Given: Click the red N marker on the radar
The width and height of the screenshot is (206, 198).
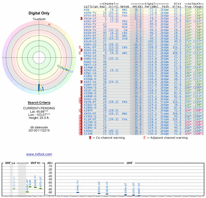Looking at the screenshot, I should (x=49, y=25).
